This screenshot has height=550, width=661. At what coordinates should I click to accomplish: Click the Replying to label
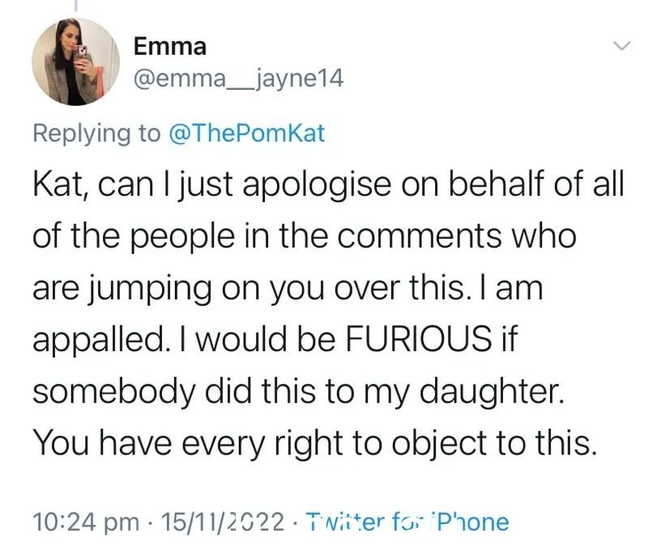[x=97, y=133]
